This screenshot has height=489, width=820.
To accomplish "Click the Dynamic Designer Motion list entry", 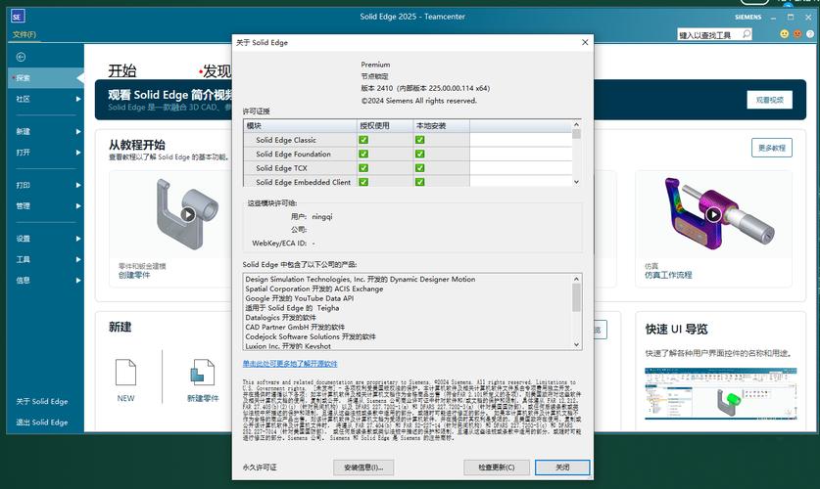I will (x=361, y=279).
